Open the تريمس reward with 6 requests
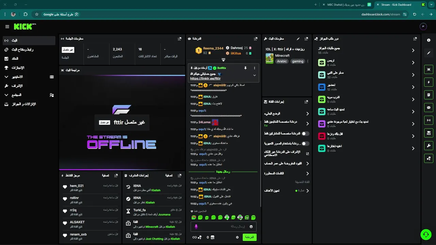 (366, 63)
